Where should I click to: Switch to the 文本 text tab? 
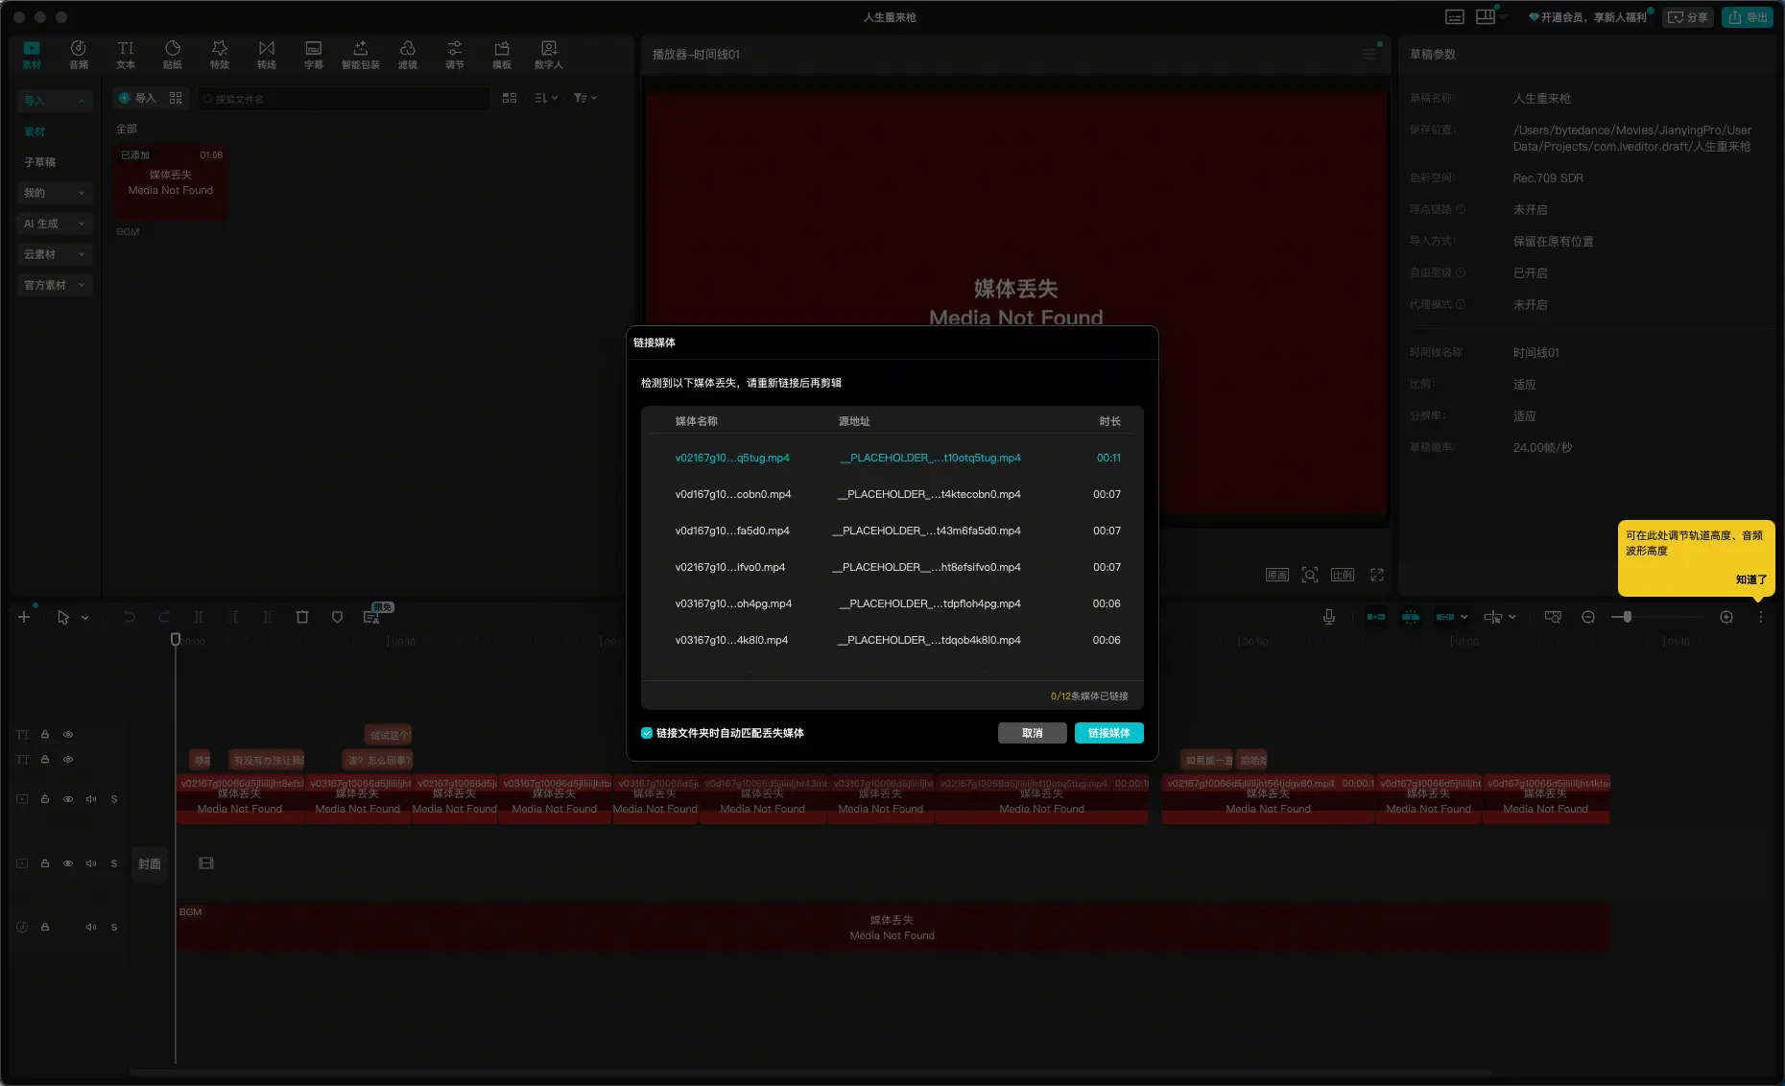126,55
